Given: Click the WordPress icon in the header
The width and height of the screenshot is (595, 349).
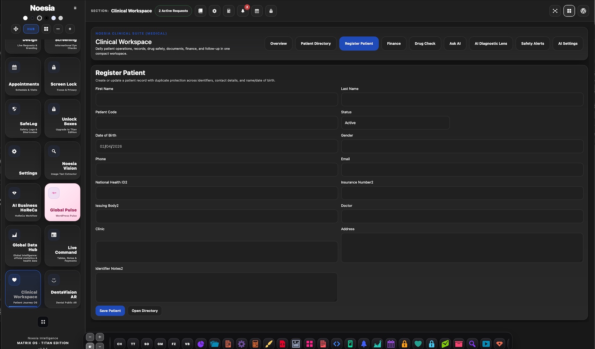Looking at the screenshot, I should [583, 11].
